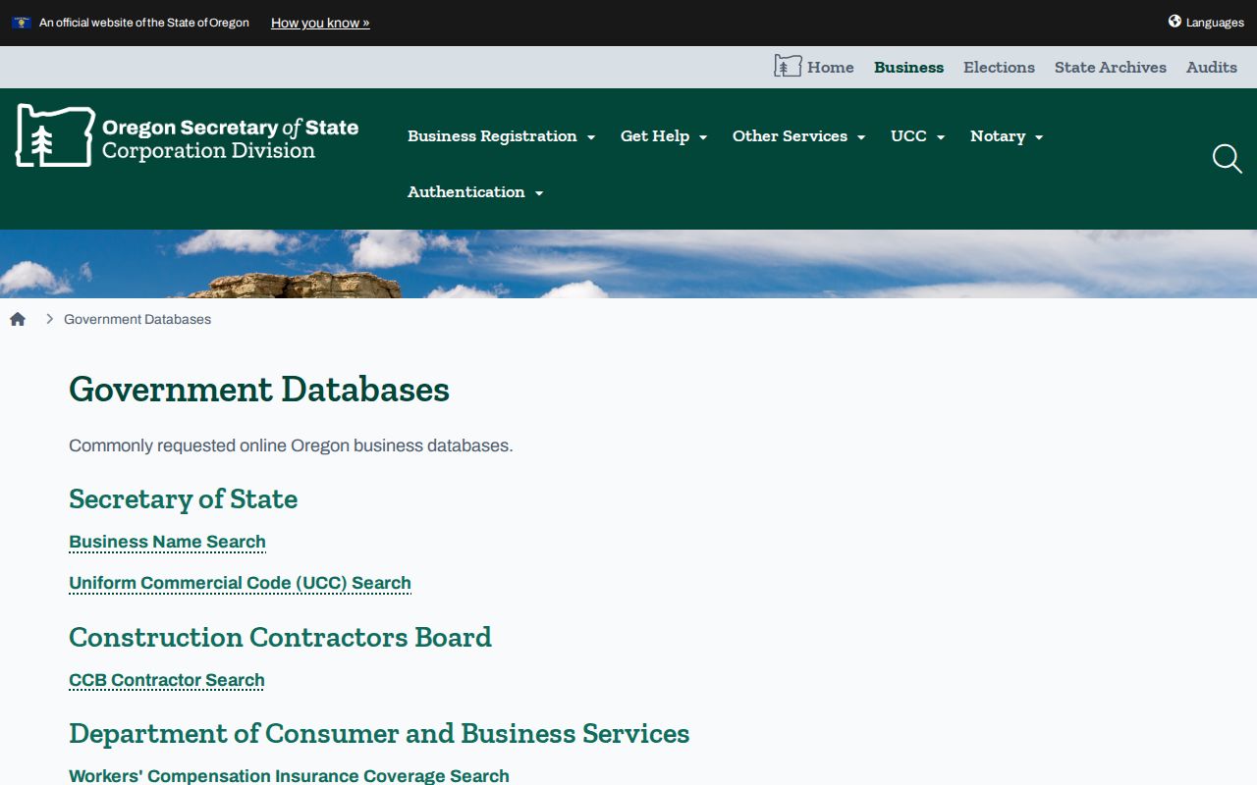Click Oregon Secretary of State Corporation Division title
The height and width of the screenshot is (785, 1257).
(230, 138)
